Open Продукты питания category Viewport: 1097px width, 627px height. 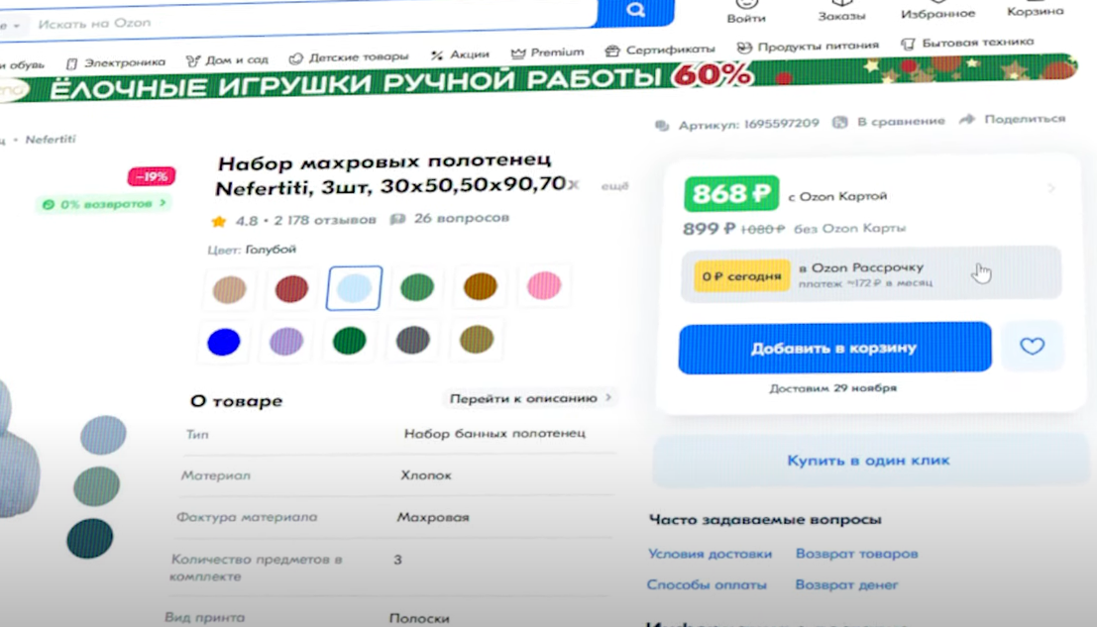pos(808,47)
